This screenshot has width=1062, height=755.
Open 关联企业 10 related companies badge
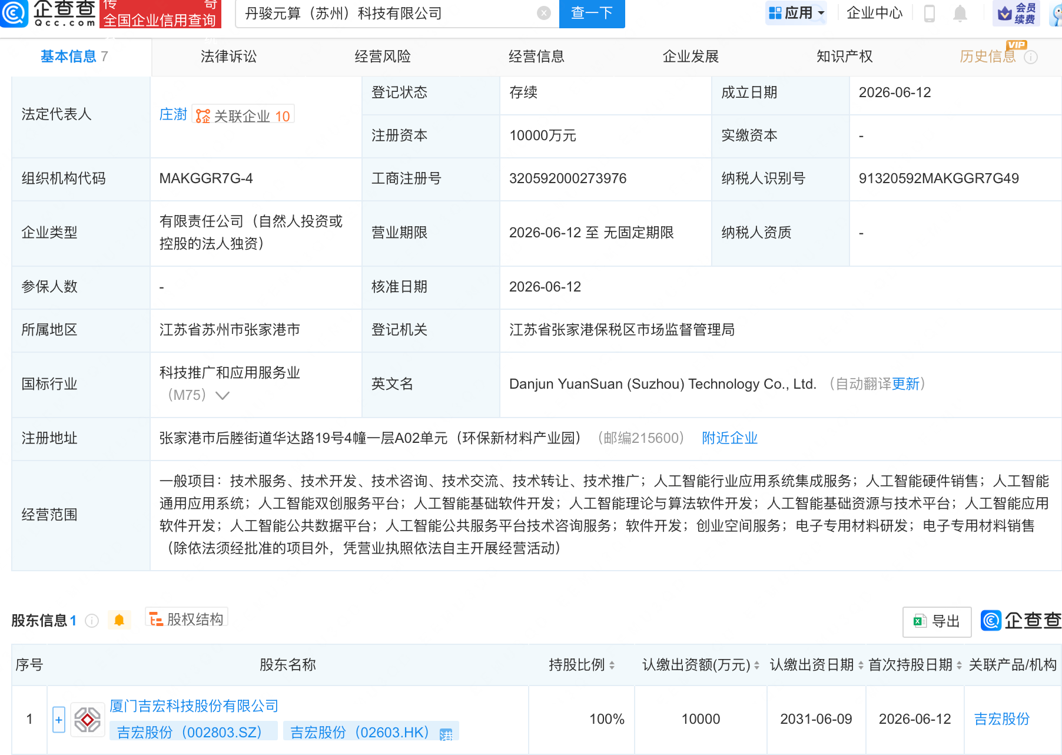[243, 115]
